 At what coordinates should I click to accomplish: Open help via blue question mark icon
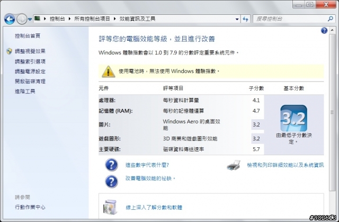coord(324,31)
